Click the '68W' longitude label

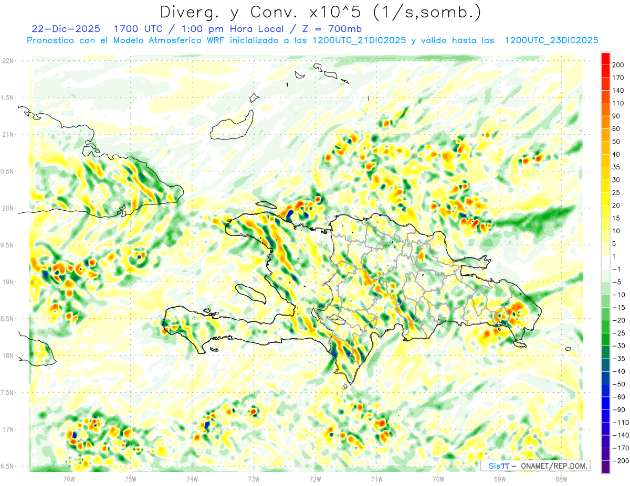coord(561,478)
